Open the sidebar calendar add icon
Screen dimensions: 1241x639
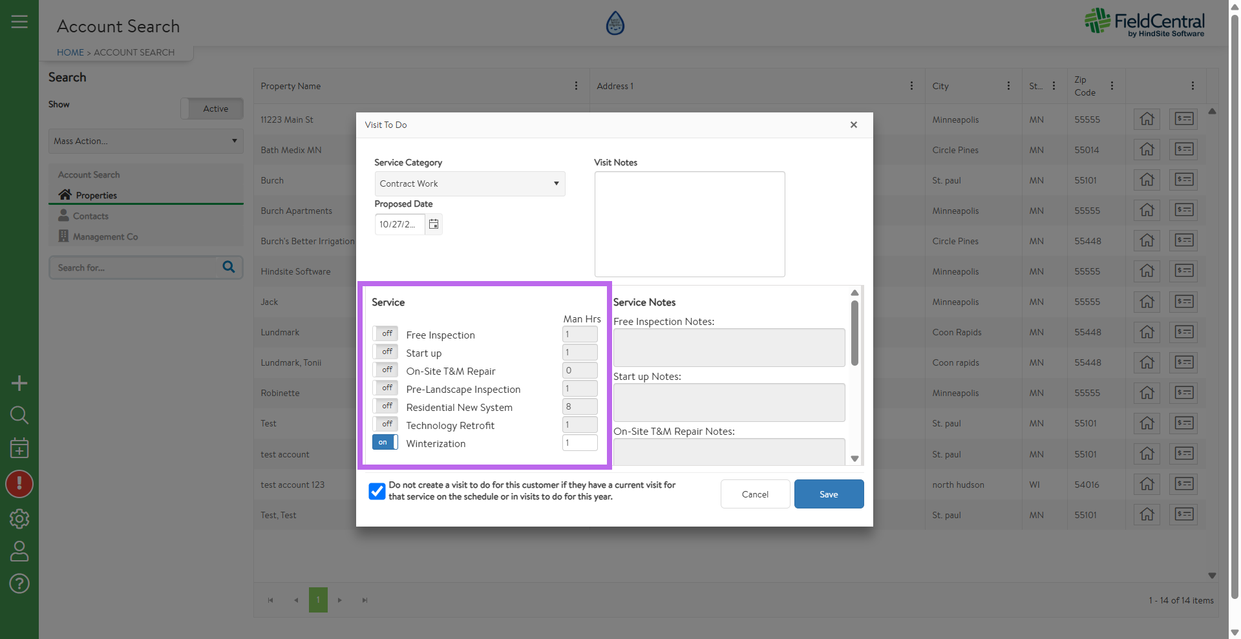[19, 448]
